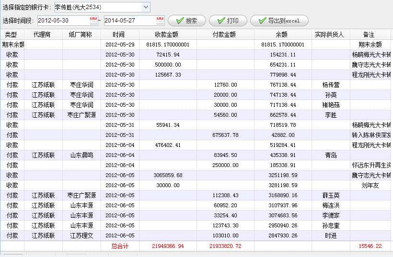Click the start date field 2012-05-30
Image resolution: width=393 pixels, height=257 pixels.
coord(62,21)
